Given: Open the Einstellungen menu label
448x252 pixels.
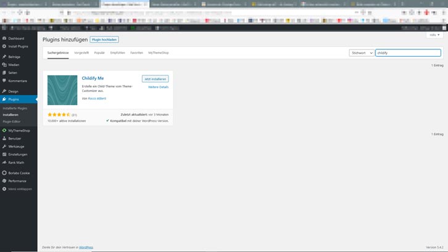Looking at the screenshot, I should click(18, 154).
